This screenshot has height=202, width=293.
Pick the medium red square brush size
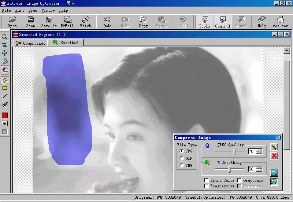pos(5,124)
